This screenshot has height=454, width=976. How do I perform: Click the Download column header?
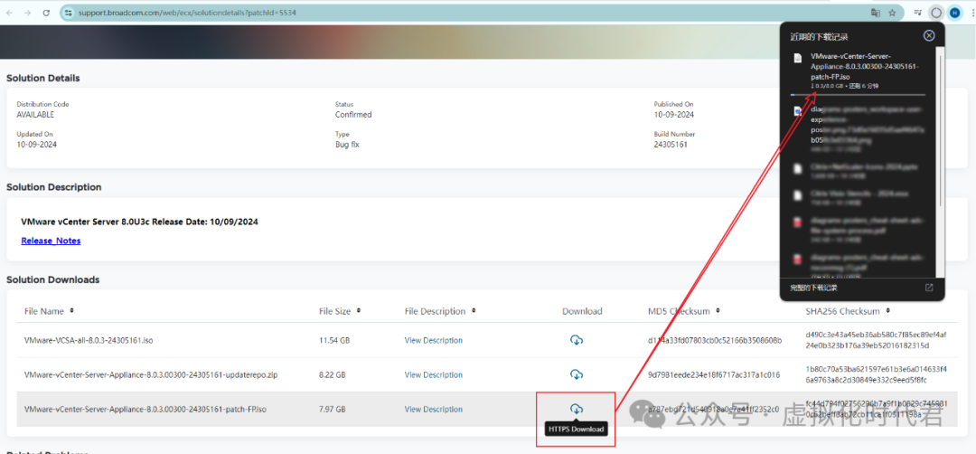pos(582,311)
